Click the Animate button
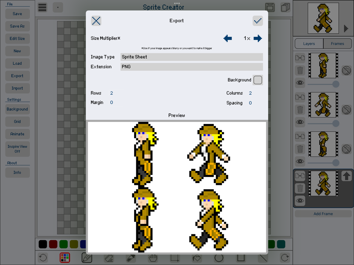This screenshot has width=354, height=265. click(x=17, y=134)
